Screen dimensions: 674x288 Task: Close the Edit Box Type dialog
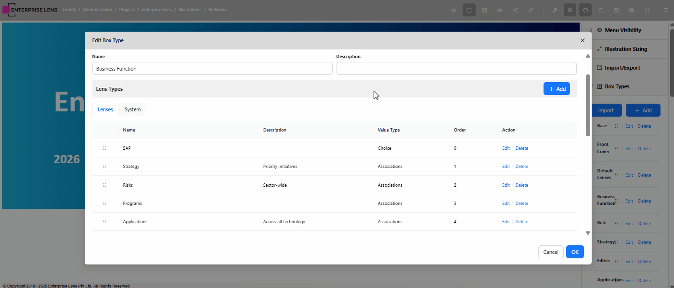pos(583,41)
